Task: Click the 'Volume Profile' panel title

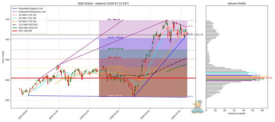Action: (237, 3)
